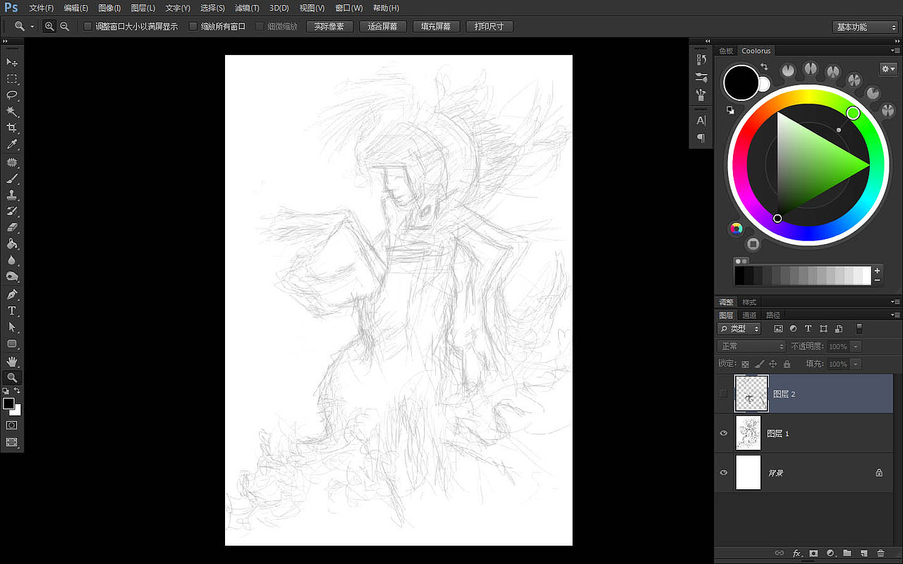Select the Eyedropper tool
This screenshot has width=903, height=564.
[12, 145]
